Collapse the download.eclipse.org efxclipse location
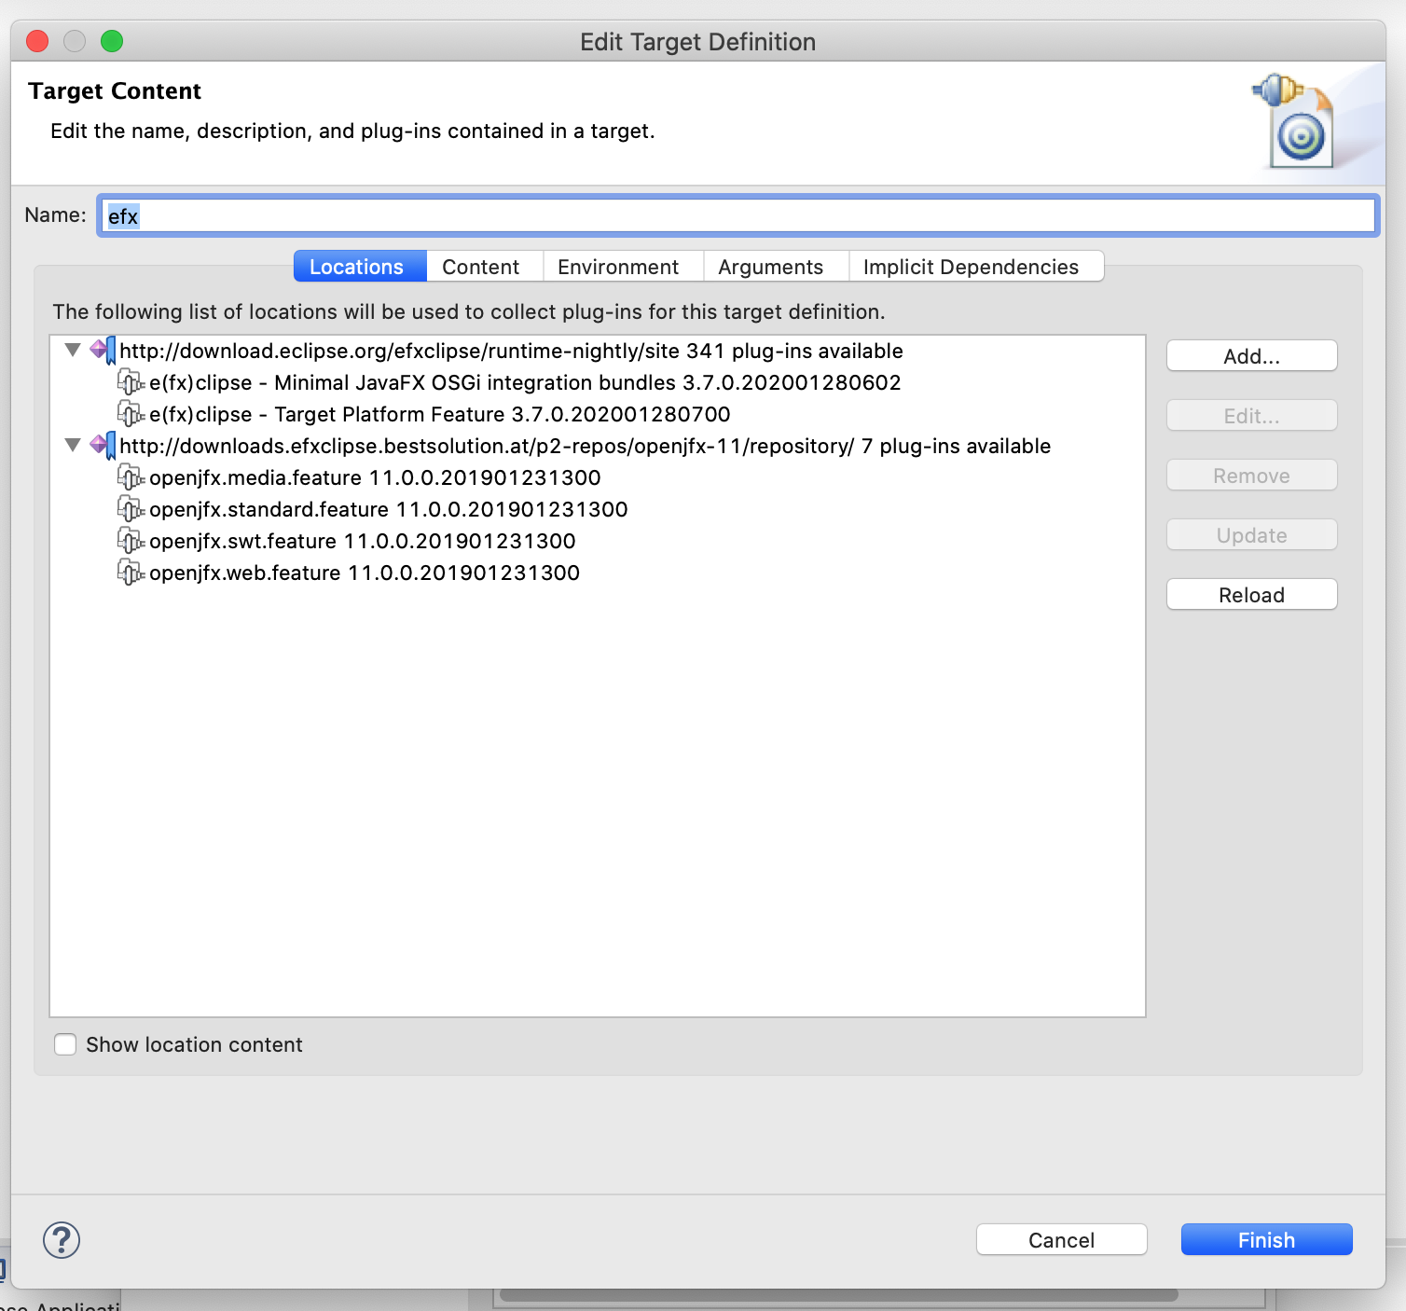 [x=73, y=351]
